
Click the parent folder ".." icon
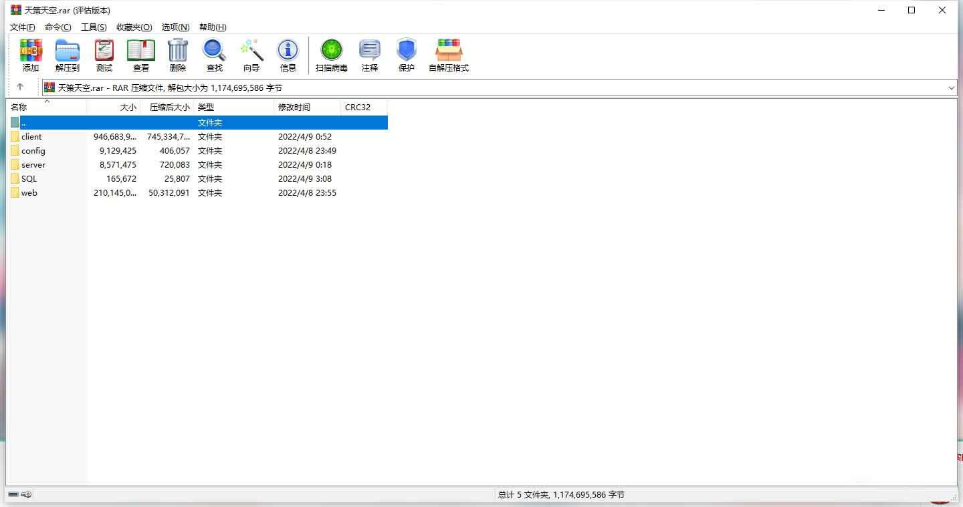click(x=15, y=122)
